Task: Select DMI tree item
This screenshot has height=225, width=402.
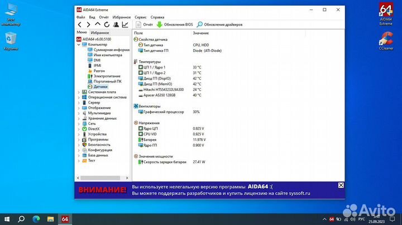Action: point(94,60)
